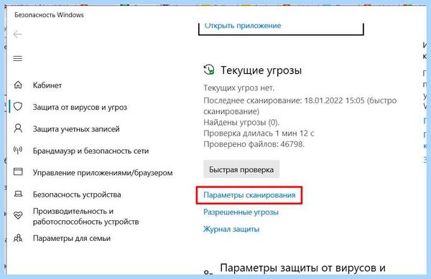Open Управление приложениями/браузером

pos(103,173)
